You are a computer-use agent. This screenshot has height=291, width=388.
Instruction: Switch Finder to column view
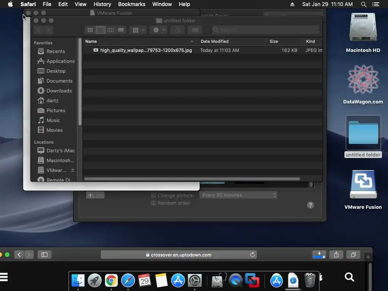[x=111, y=30]
